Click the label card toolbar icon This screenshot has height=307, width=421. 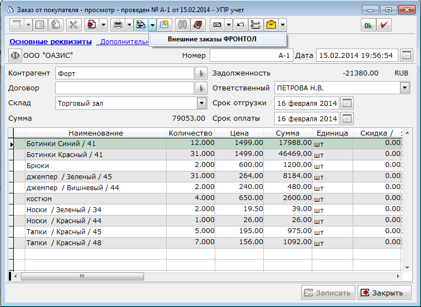[x=217, y=25]
